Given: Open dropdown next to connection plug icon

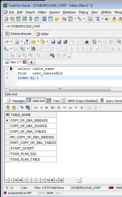Looking at the screenshot, I should [x=11, y=42].
